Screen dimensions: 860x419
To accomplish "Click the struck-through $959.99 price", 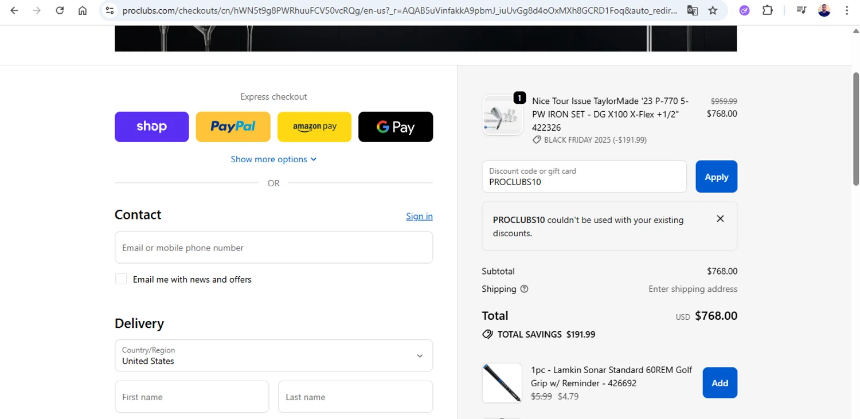I will tap(724, 101).
